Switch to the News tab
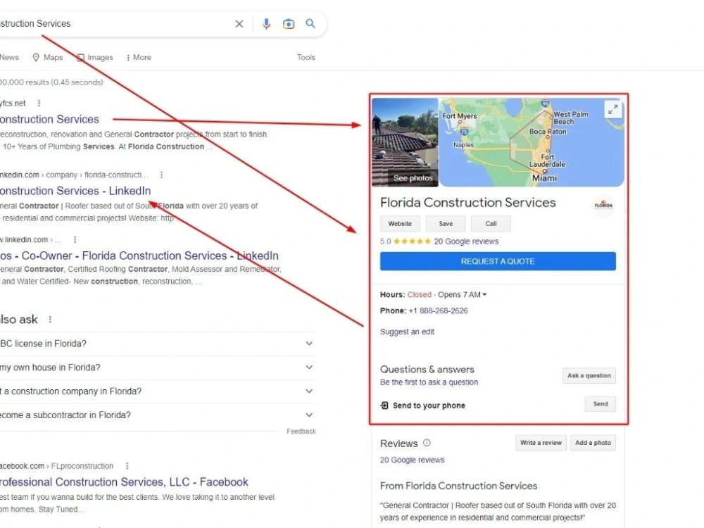Viewport: 704px width, 528px height. (x=9, y=58)
